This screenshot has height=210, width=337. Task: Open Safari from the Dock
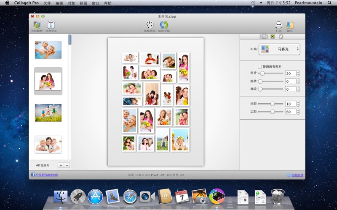pyautogui.click(x=130, y=196)
